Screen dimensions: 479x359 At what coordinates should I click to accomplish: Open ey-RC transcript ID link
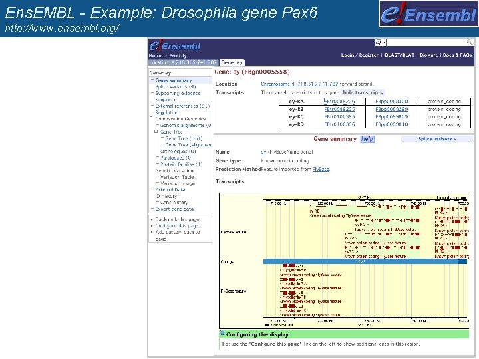339,116
